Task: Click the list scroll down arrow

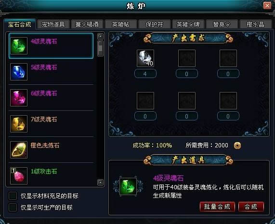Action: pos(100,183)
